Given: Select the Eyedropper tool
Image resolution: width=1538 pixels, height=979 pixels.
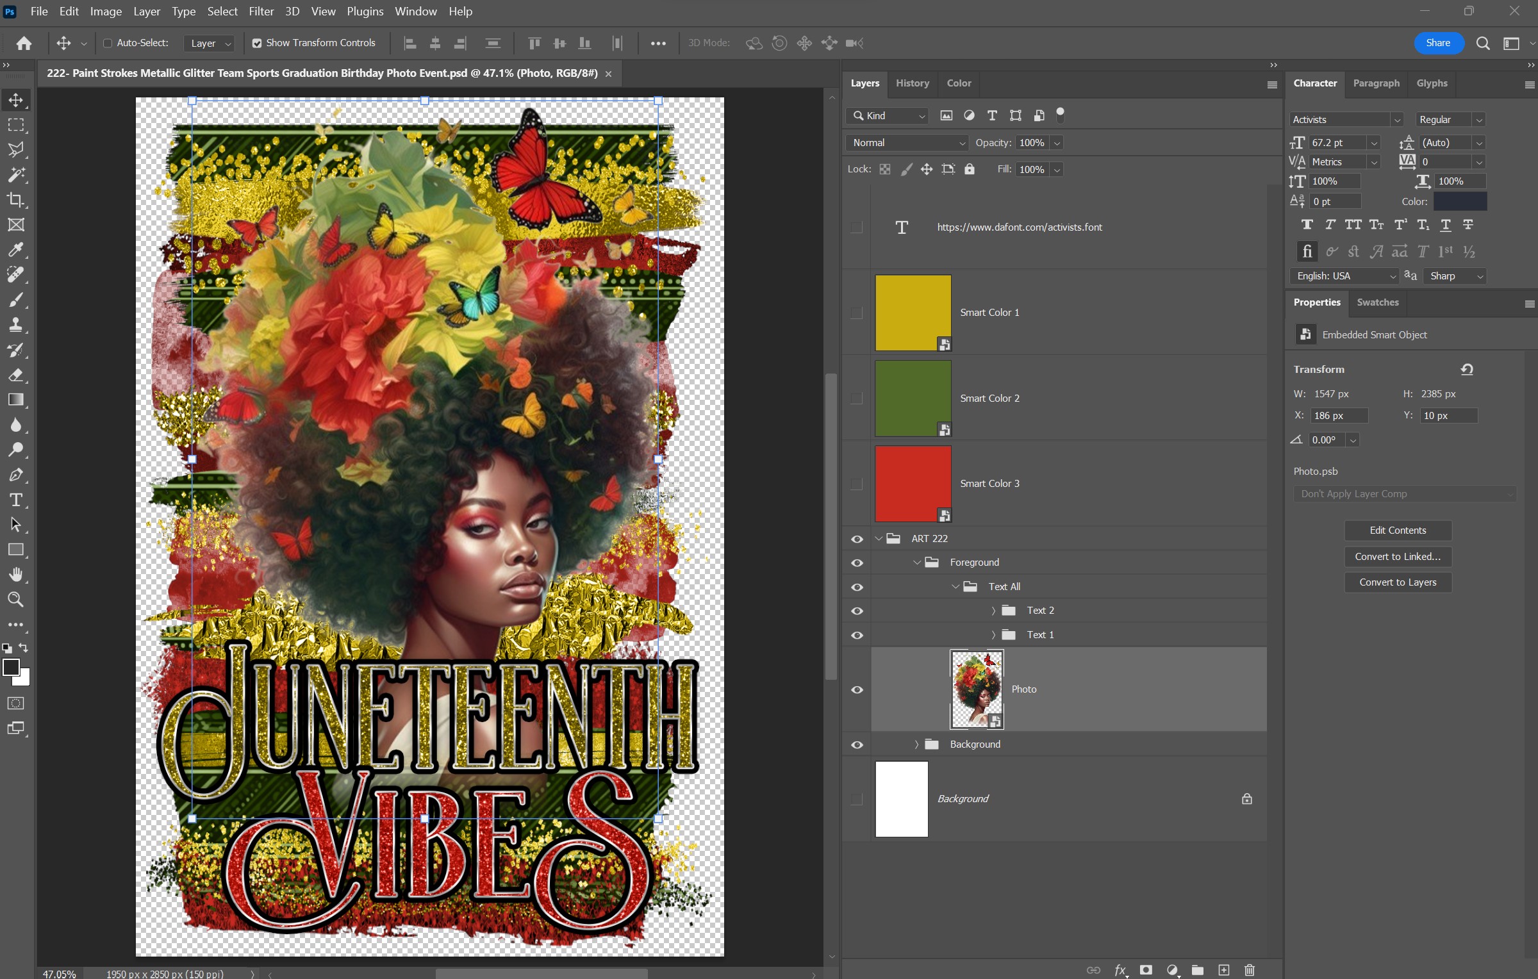Looking at the screenshot, I should (x=15, y=250).
